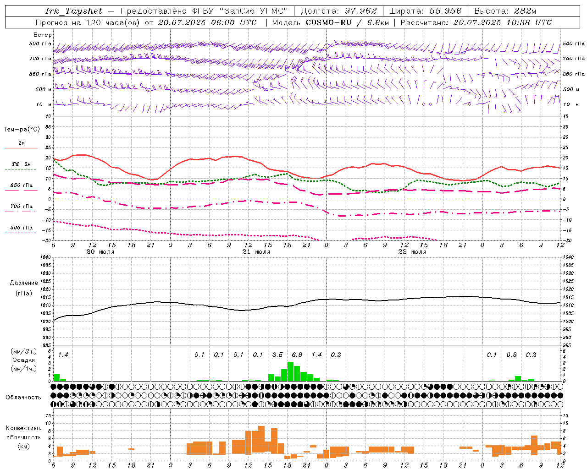Click the tallest green precipitation bar
Screen dimensions: 587x469
coord(290,371)
